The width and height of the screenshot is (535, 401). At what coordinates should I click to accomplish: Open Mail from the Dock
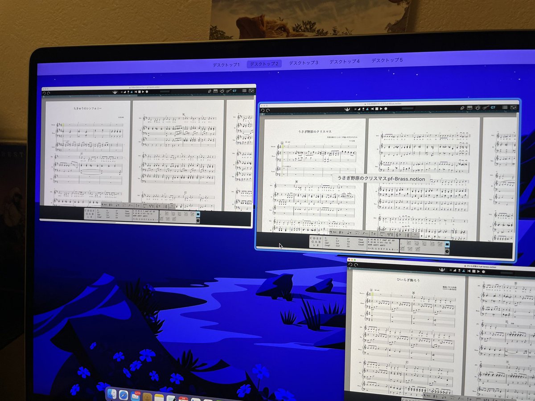click(x=136, y=396)
